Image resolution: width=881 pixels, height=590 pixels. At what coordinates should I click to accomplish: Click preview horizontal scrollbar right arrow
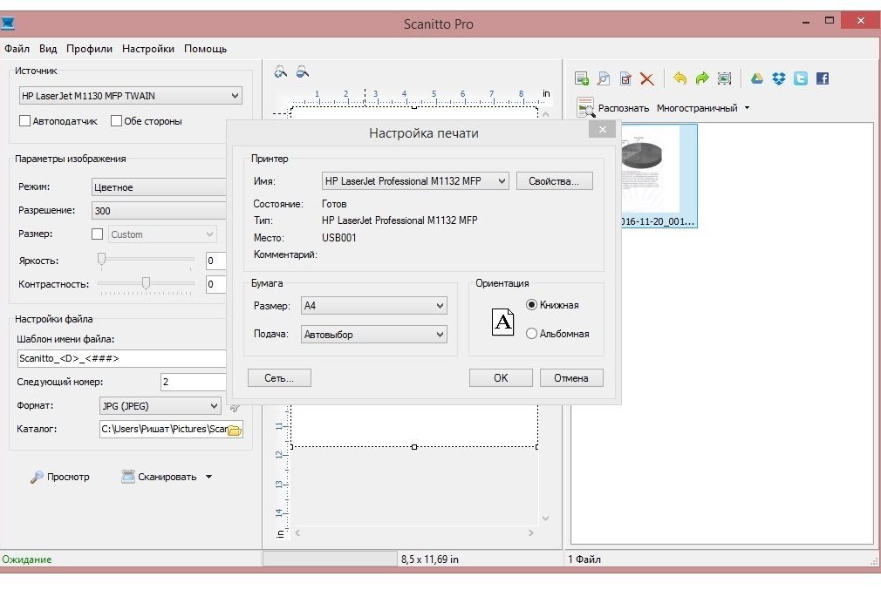click(x=530, y=532)
